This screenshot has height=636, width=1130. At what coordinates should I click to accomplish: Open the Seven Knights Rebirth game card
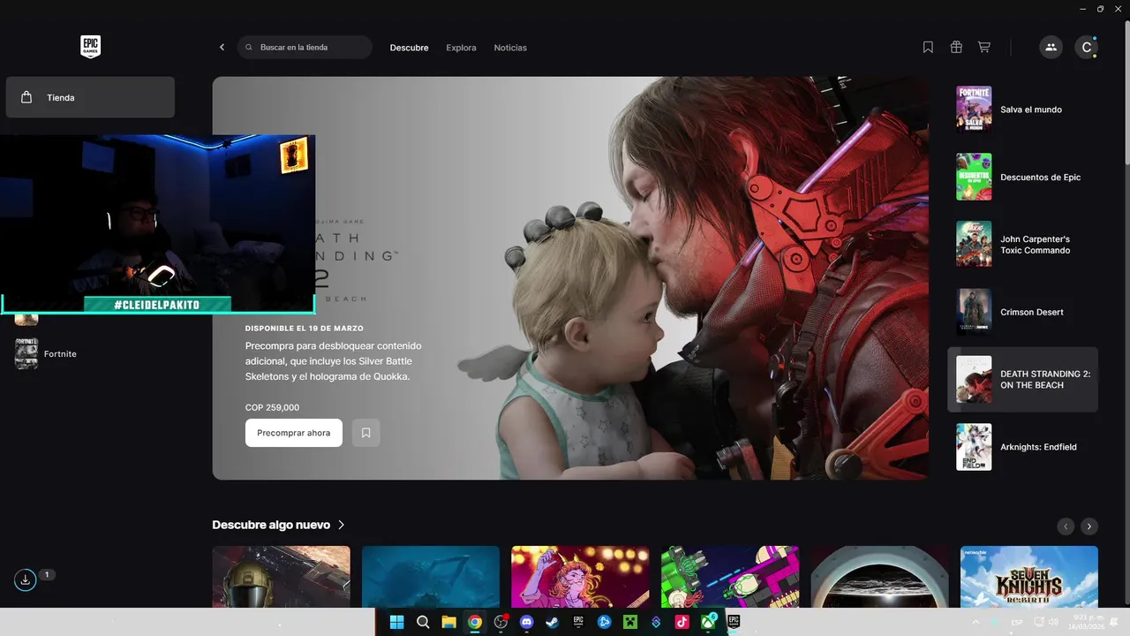pyautogui.click(x=1029, y=577)
